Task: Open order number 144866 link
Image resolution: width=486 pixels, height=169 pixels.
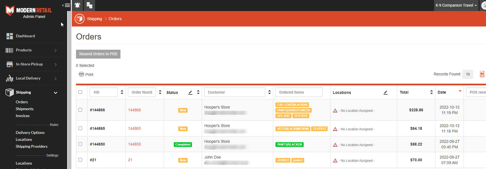Action: pyautogui.click(x=135, y=110)
